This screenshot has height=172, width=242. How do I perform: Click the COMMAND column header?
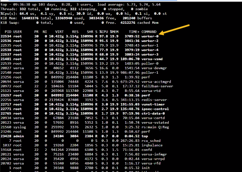[x=149, y=32]
